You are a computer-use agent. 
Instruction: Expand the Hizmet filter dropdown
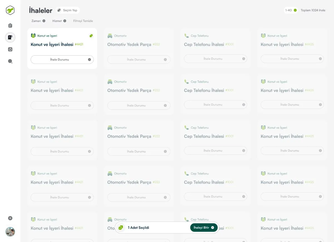click(59, 21)
